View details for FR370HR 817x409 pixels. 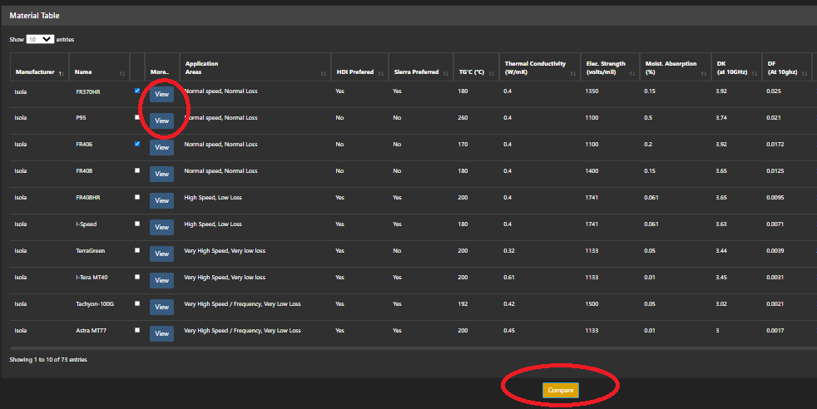pos(161,94)
